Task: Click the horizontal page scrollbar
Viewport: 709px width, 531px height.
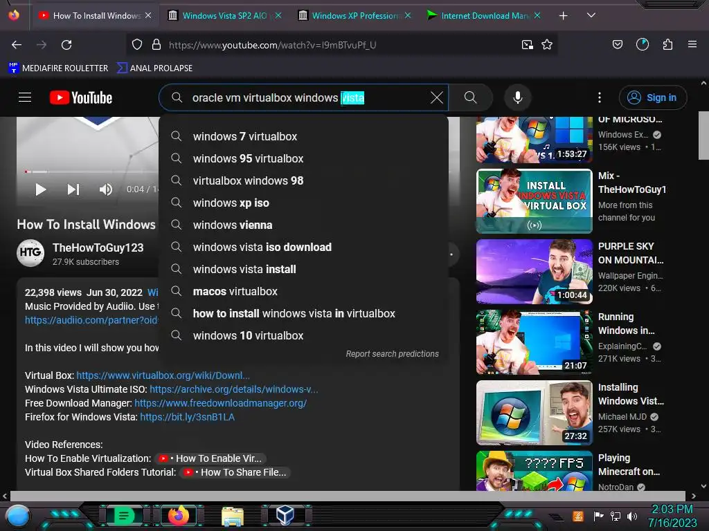Action: (348, 496)
